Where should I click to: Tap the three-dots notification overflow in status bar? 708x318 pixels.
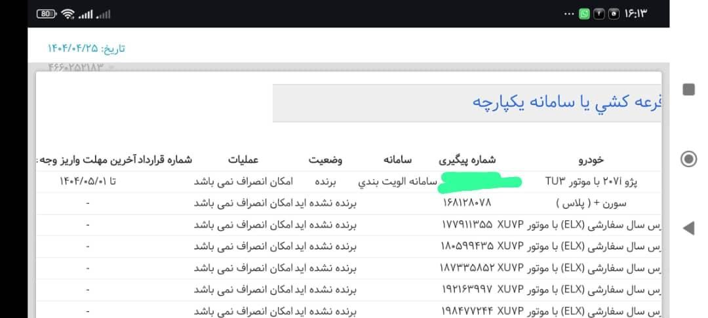(570, 14)
